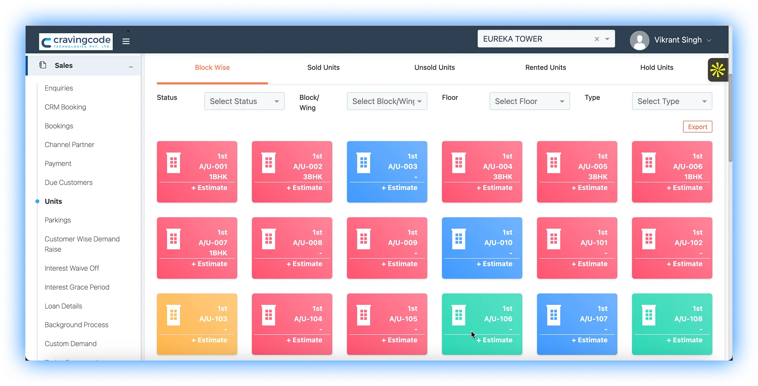Click + Estimate on unit A/U-004

[494, 188]
